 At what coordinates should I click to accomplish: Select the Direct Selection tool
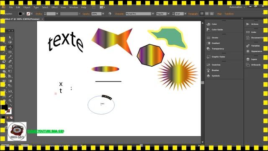coord(10,37)
